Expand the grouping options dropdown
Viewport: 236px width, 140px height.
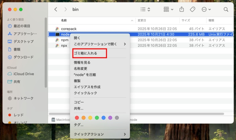[168, 9]
